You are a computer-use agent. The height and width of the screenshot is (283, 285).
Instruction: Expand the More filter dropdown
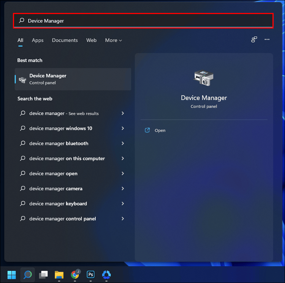coord(113,40)
